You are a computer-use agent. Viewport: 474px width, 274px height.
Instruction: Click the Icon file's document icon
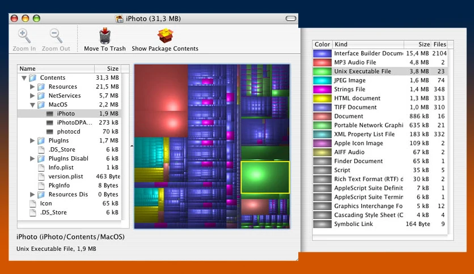coord(33,203)
